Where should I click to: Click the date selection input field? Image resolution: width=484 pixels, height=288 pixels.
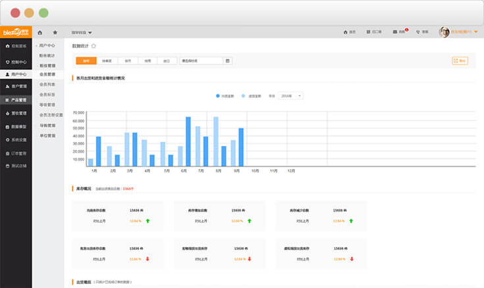pos(201,61)
